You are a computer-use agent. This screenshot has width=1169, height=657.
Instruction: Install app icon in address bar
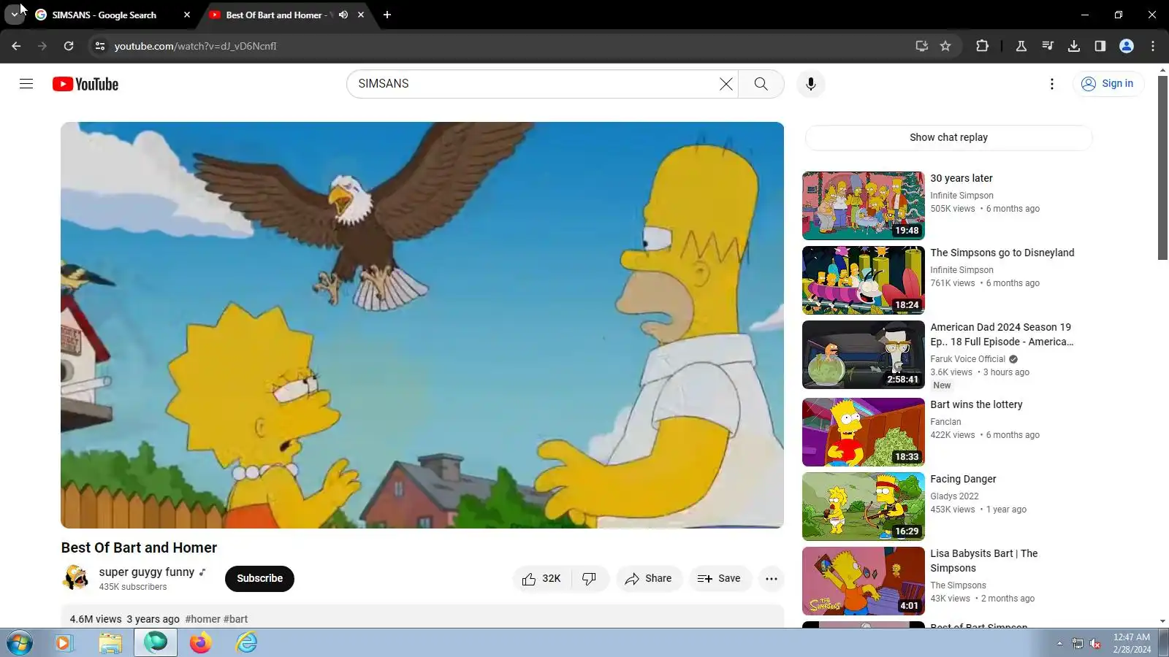point(922,46)
